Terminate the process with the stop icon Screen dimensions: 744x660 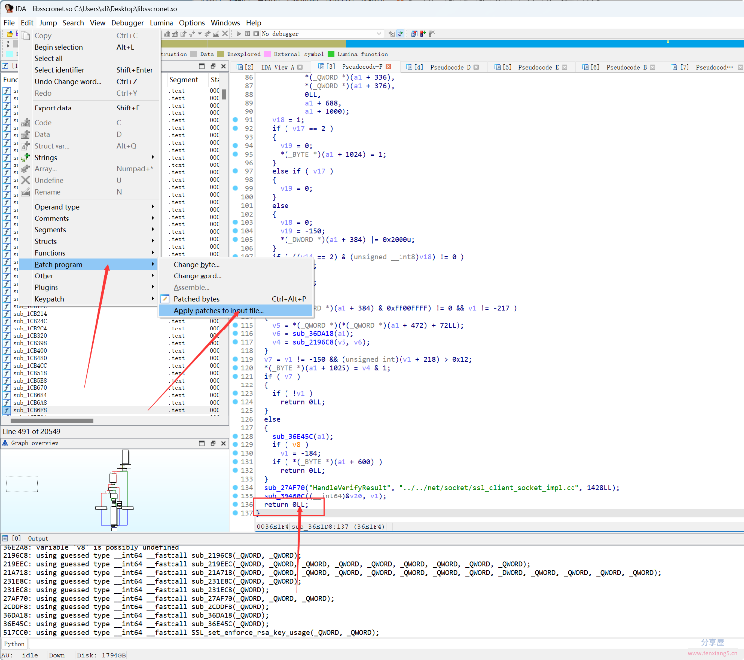coord(256,34)
